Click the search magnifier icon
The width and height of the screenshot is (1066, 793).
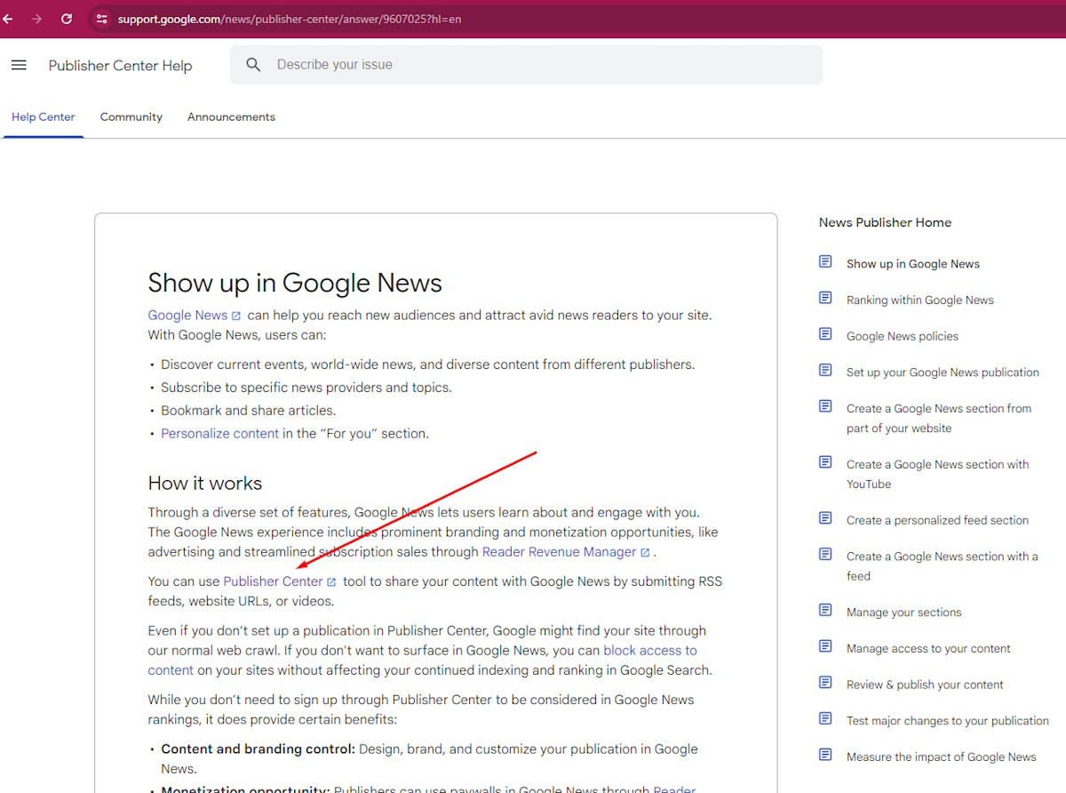(x=253, y=65)
